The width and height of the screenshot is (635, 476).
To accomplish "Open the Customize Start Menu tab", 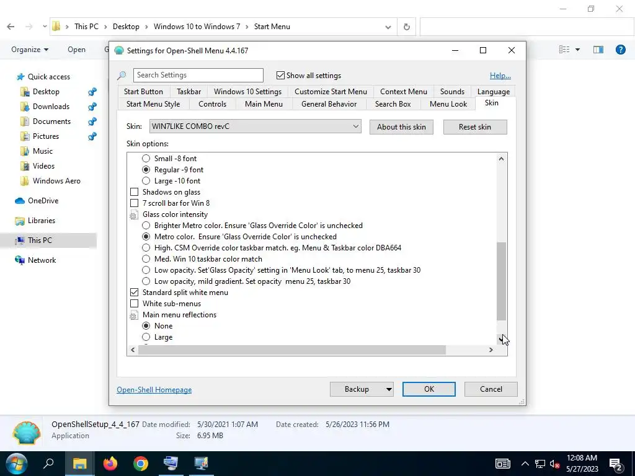I will [x=331, y=92].
